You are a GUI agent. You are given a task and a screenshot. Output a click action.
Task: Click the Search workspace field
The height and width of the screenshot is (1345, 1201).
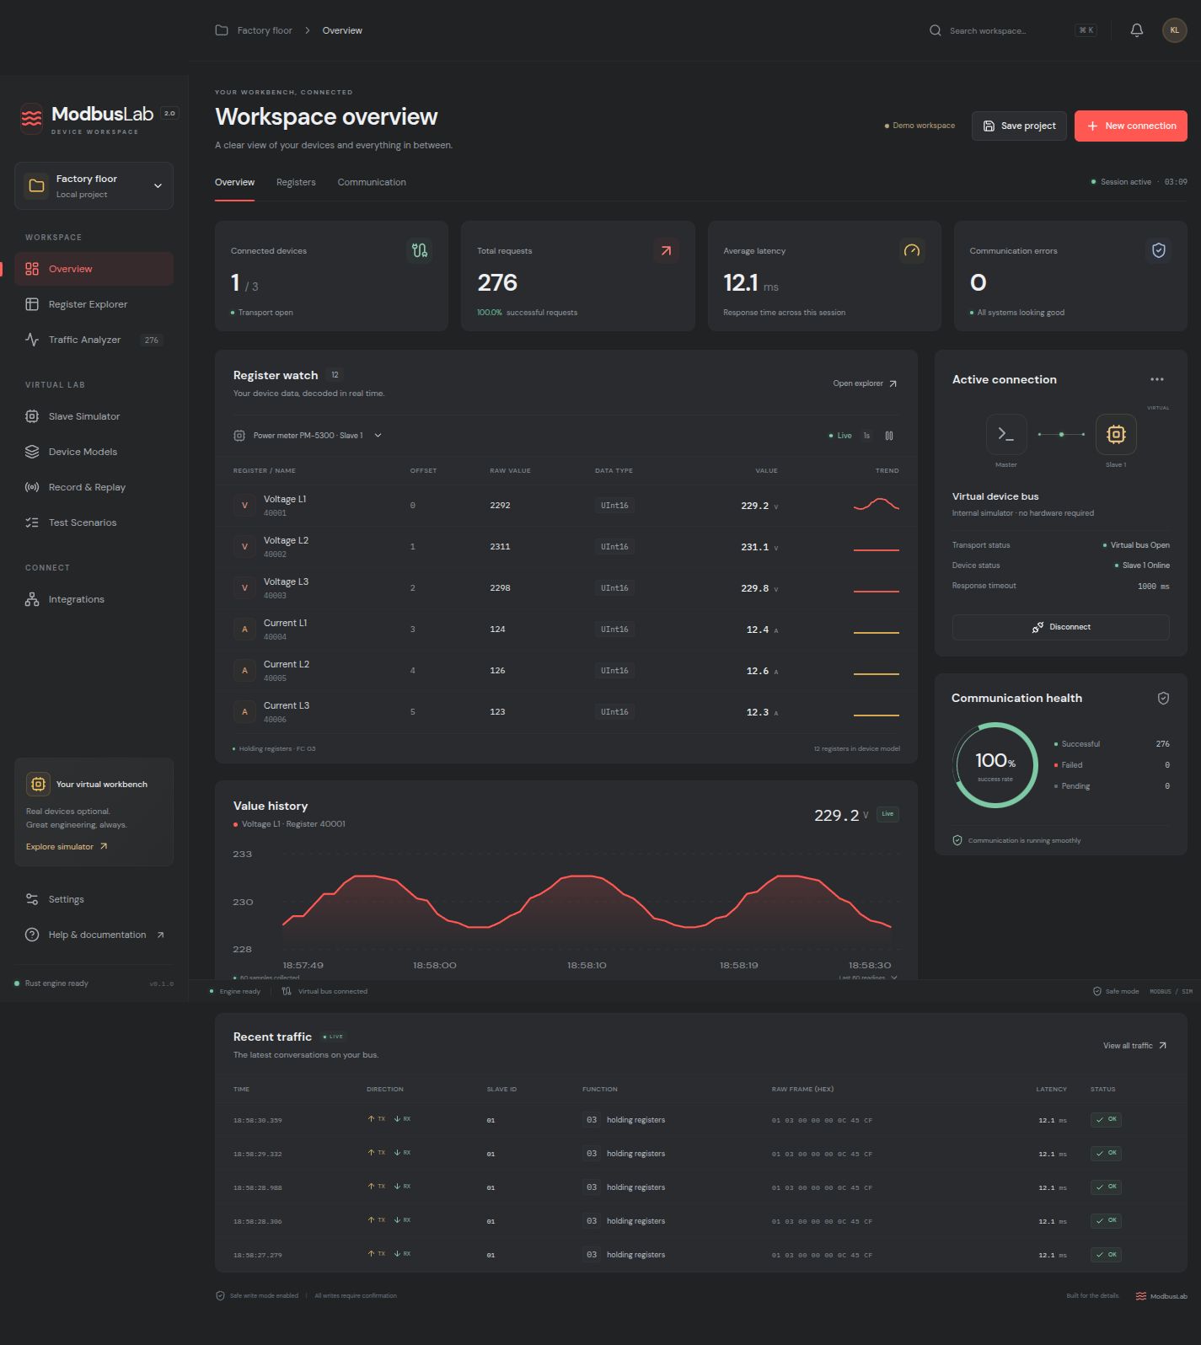click(x=1012, y=30)
